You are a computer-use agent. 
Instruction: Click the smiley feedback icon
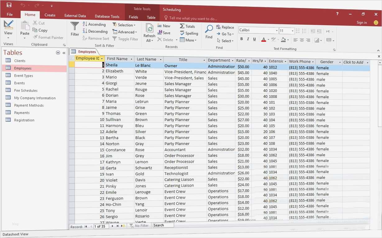376,22
